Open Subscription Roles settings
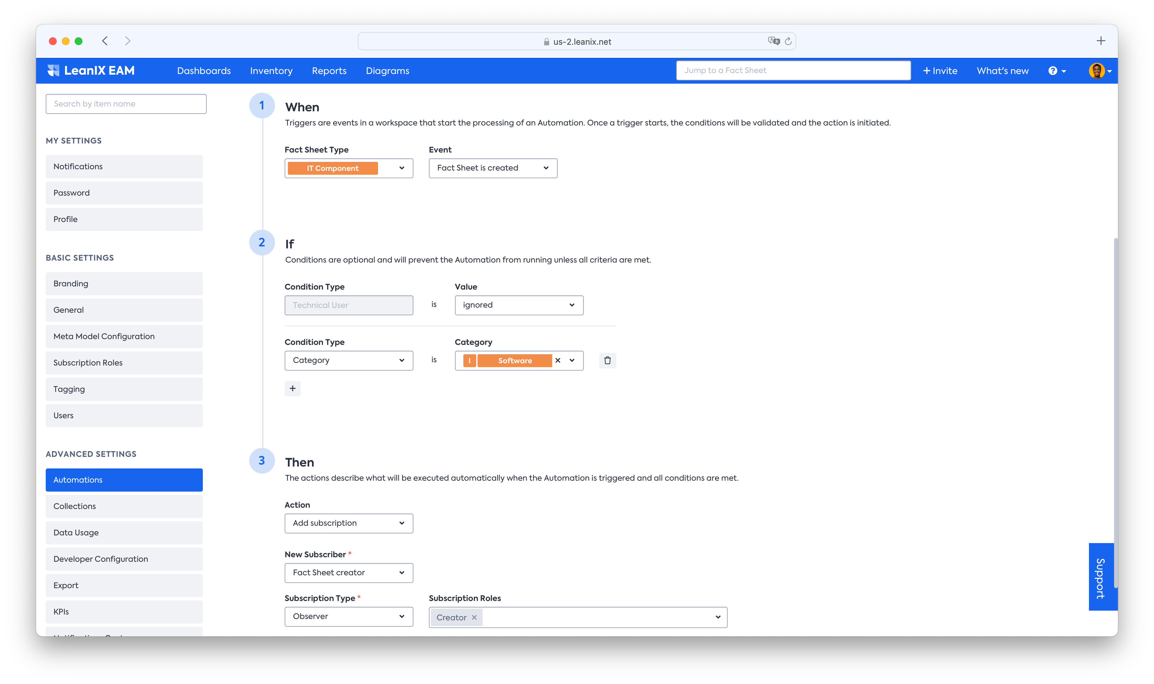Image resolution: width=1154 pixels, height=684 pixels. (x=124, y=363)
